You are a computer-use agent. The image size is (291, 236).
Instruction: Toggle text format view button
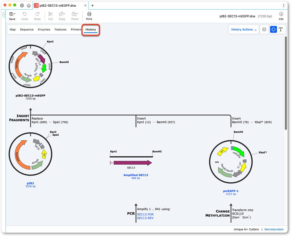tap(281, 29)
